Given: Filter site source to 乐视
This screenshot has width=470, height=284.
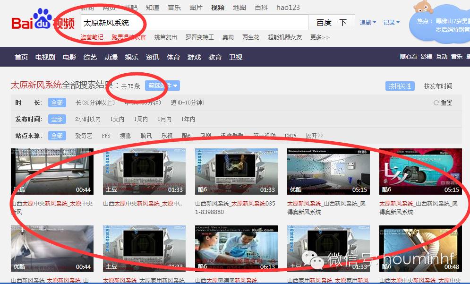Looking at the screenshot, I should coord(167,136).
